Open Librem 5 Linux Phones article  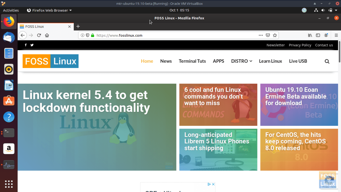pos(218,149)
